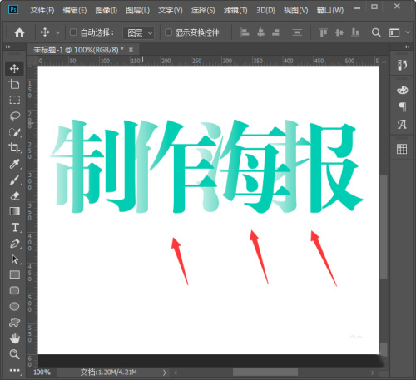
Task: Enable the 显示变换控件 checkbox
Action: point(168,32)
